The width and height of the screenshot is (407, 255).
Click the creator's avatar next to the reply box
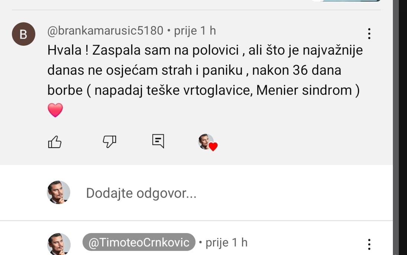point(58,193)
